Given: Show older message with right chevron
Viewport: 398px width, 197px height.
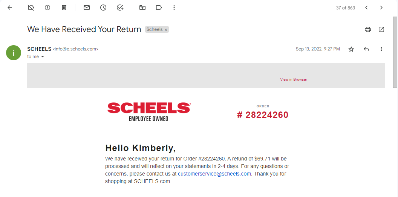Looking at the screenshot, I should point(381,8).
